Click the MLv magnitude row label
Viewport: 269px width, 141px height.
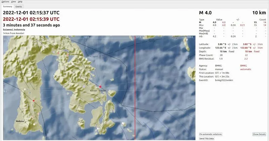click(x=201, y=25)
